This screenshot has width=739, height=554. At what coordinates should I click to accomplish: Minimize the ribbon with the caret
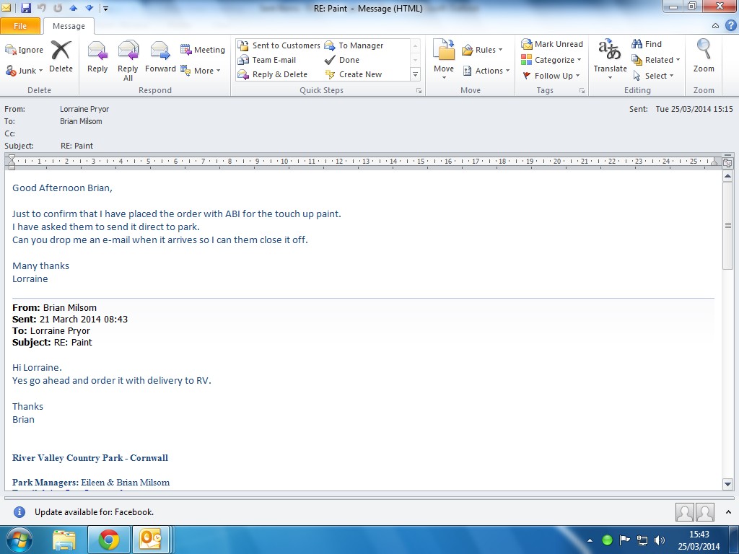tap(715, 26)
